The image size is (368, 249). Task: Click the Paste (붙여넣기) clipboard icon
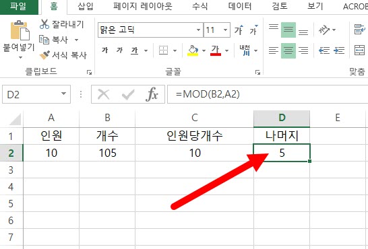point(20,30)
